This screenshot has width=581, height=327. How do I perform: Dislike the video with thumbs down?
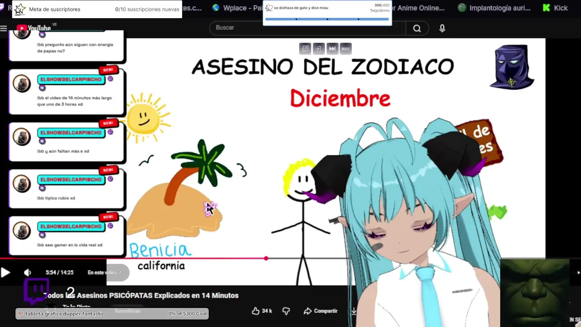coord(286,311)
